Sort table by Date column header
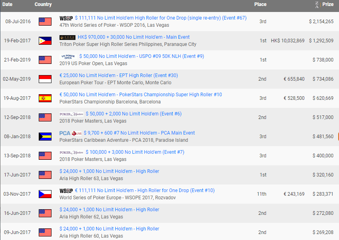 pyautogui.click(x=8, y=4)
